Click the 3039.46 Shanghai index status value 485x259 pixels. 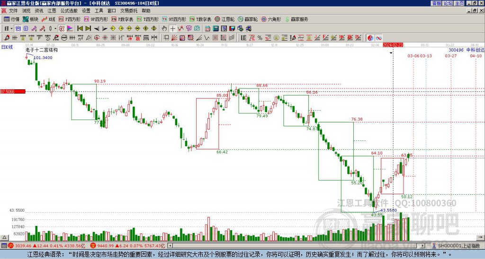pyautogui.click(x=23, y=246)
